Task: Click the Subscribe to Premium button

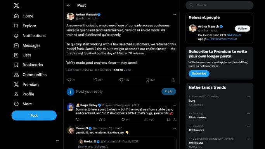Action: pos(199,73)
